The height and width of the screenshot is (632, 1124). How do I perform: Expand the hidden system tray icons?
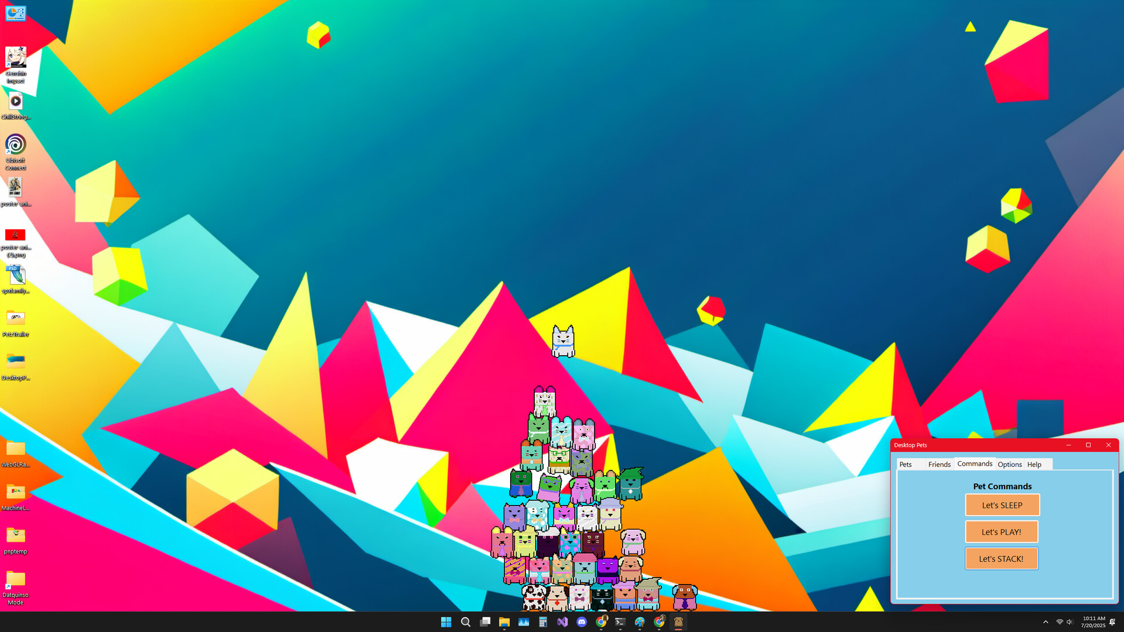coord(1046,622)
